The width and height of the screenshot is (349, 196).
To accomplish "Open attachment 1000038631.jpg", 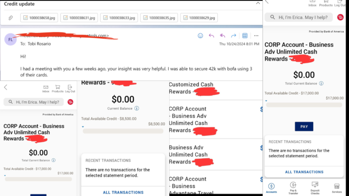I will click(79, 18).
